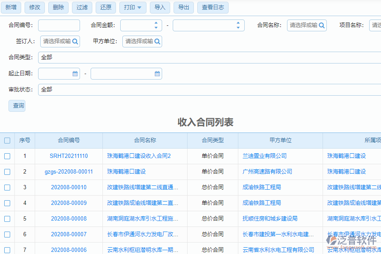Select the checkbox for contract 202008-00010

[x=7, y=187]
